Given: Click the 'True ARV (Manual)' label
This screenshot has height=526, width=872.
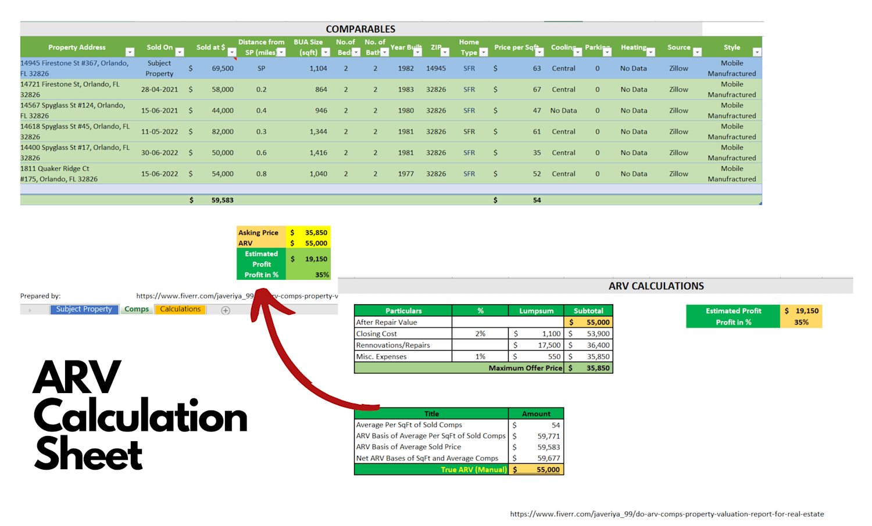Looking at the screenshot, I should (x=474, y=470).
